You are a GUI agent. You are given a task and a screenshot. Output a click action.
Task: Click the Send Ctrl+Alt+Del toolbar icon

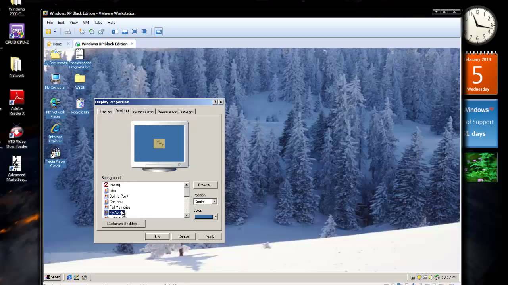coord(67,32)
